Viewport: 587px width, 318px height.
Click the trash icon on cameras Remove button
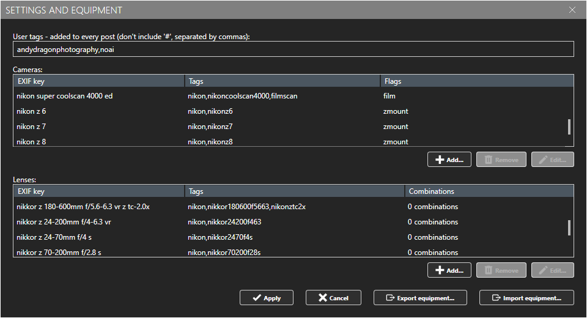click(x=489, y=160)
